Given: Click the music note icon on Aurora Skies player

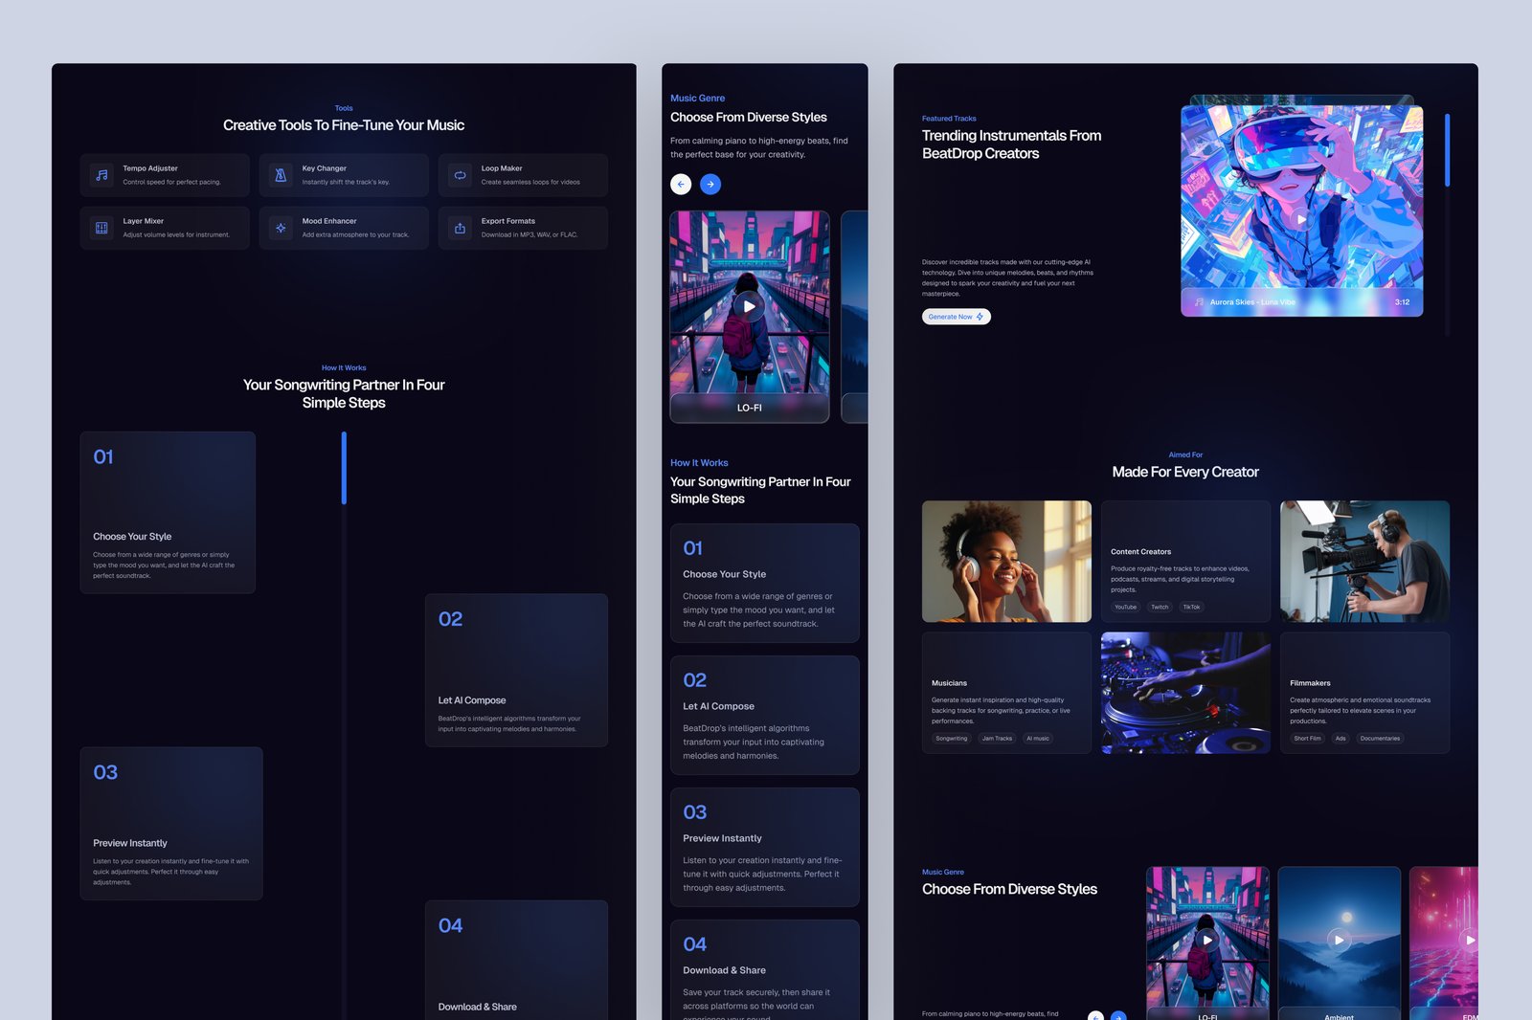Looking at the screenshot, I should (x=1199, y=301).
